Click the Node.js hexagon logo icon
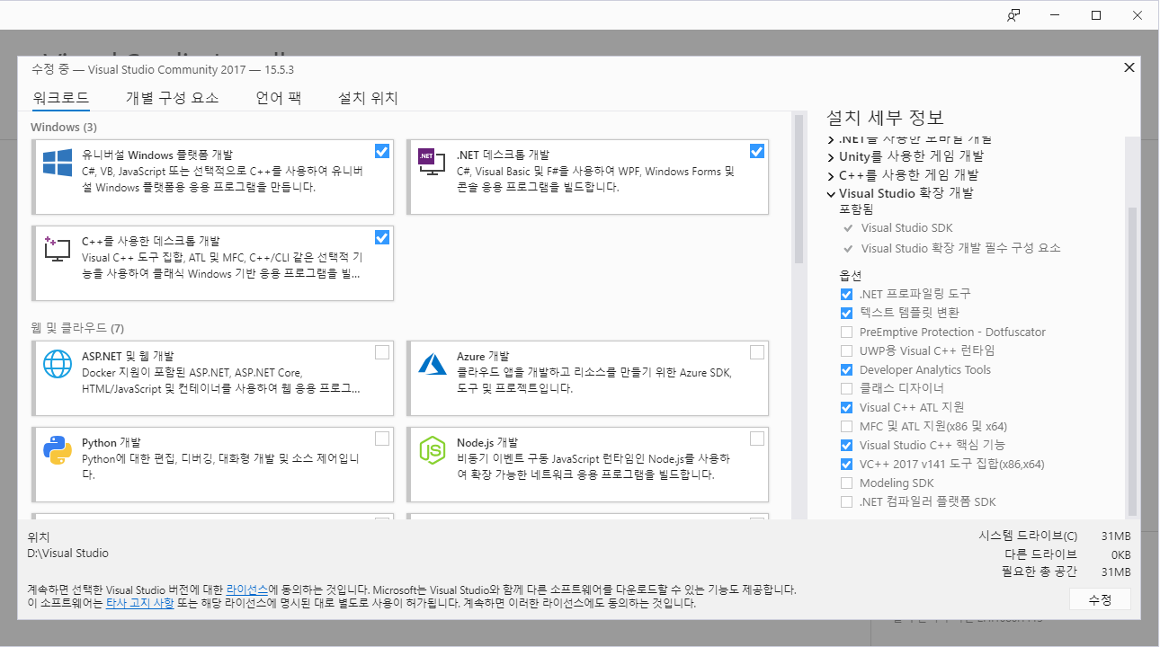The height and width of the screenshot is (647, 1160). (433, 450)
